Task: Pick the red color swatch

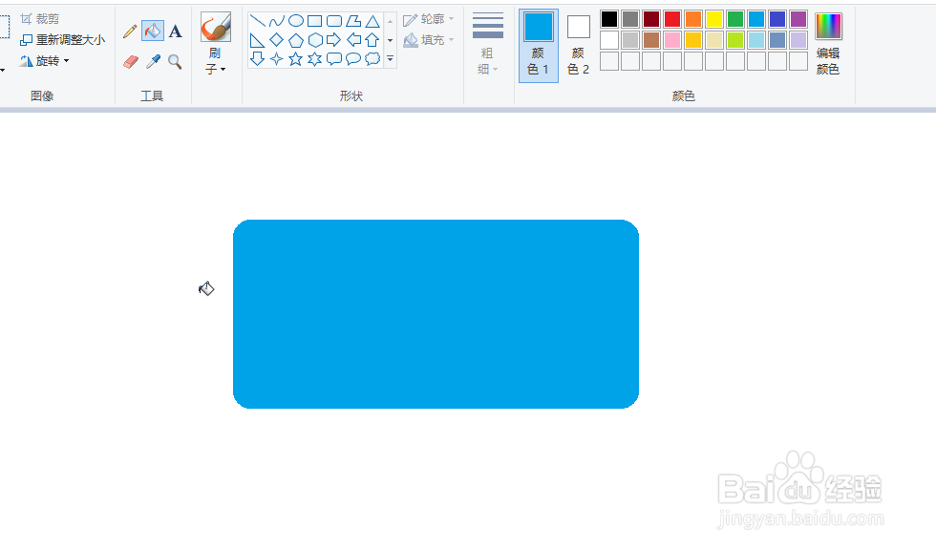Action: click(672, 19)
